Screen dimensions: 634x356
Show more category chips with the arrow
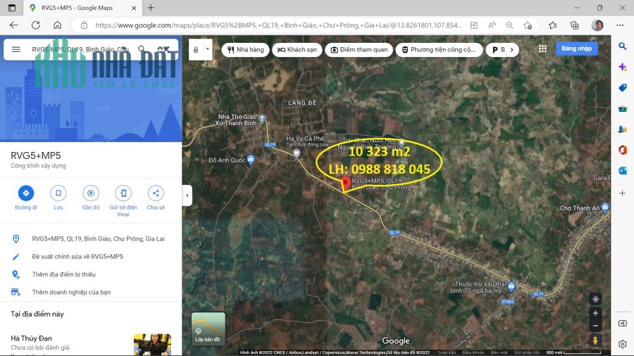(x=512, y=50)
